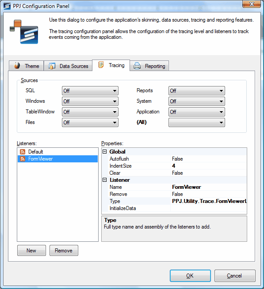The height and width of the screenshot is (289, 264).
Task: Click the New listener button
Action: pos(31,250)
